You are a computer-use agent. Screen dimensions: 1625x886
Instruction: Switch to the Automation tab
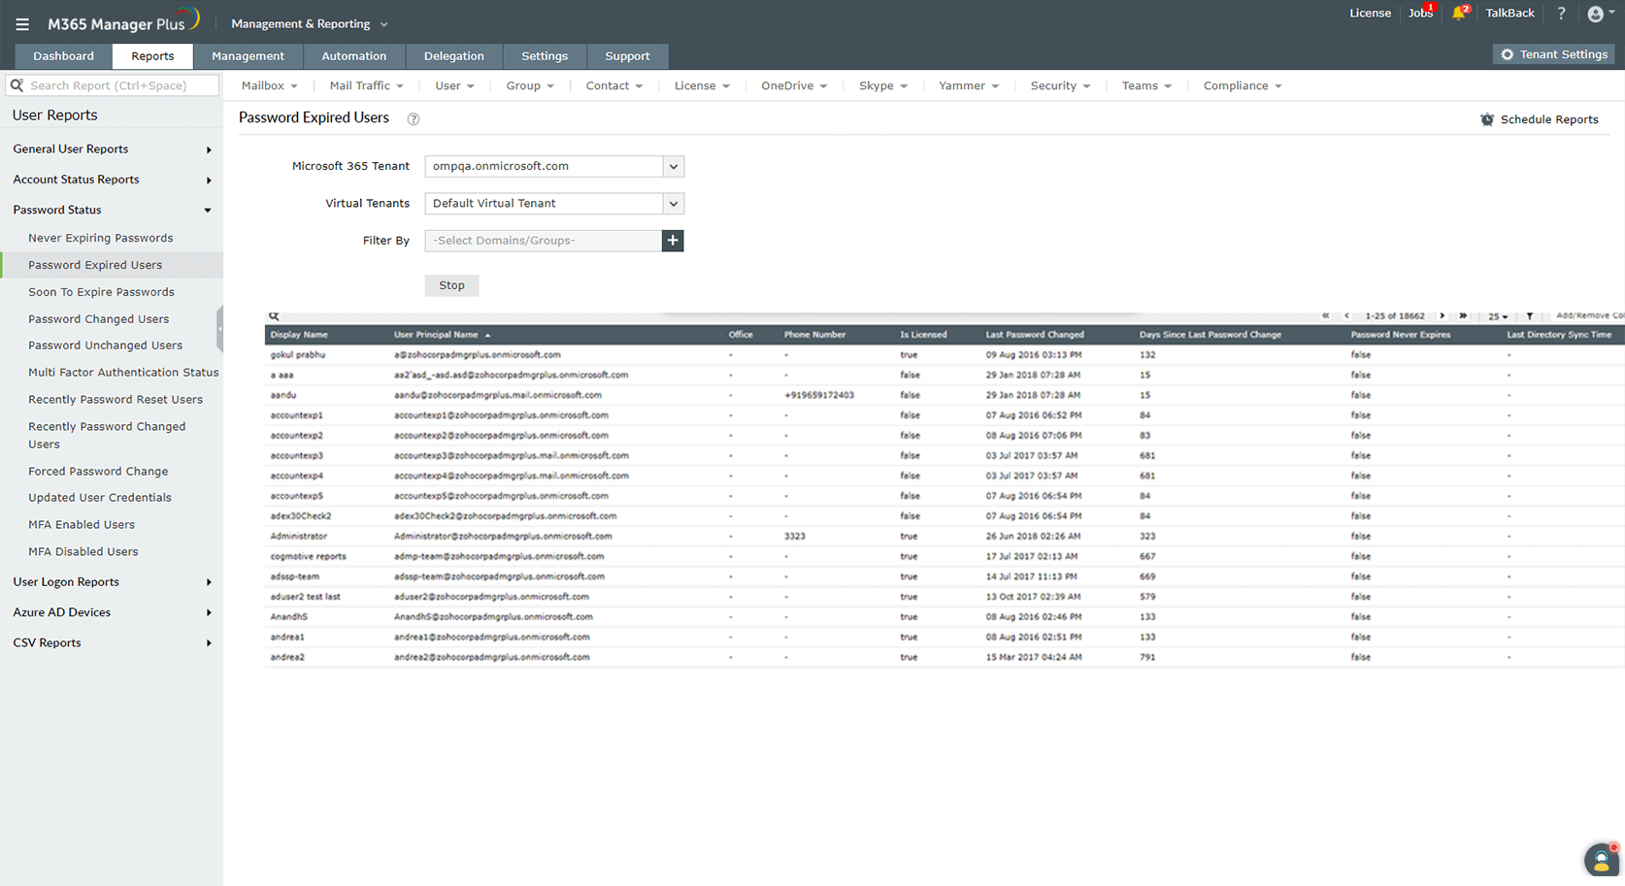(x=354, y=56)
